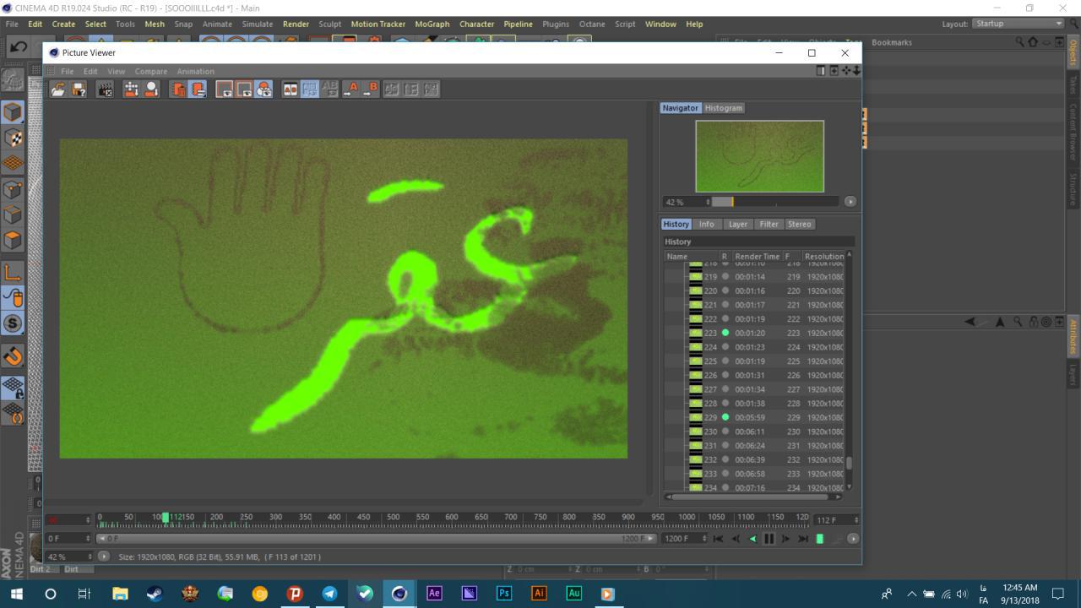Viewport: 1081px width, 608px height.
Task: Switch to the Histogram tab
Action: pyautogui.click(x=723, y=108)
